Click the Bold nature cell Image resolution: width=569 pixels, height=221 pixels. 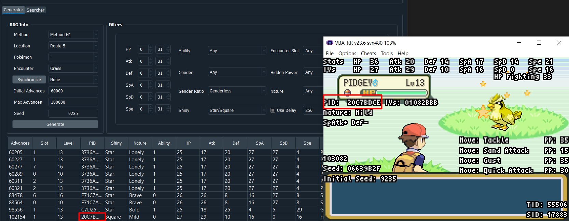(140, 209)
